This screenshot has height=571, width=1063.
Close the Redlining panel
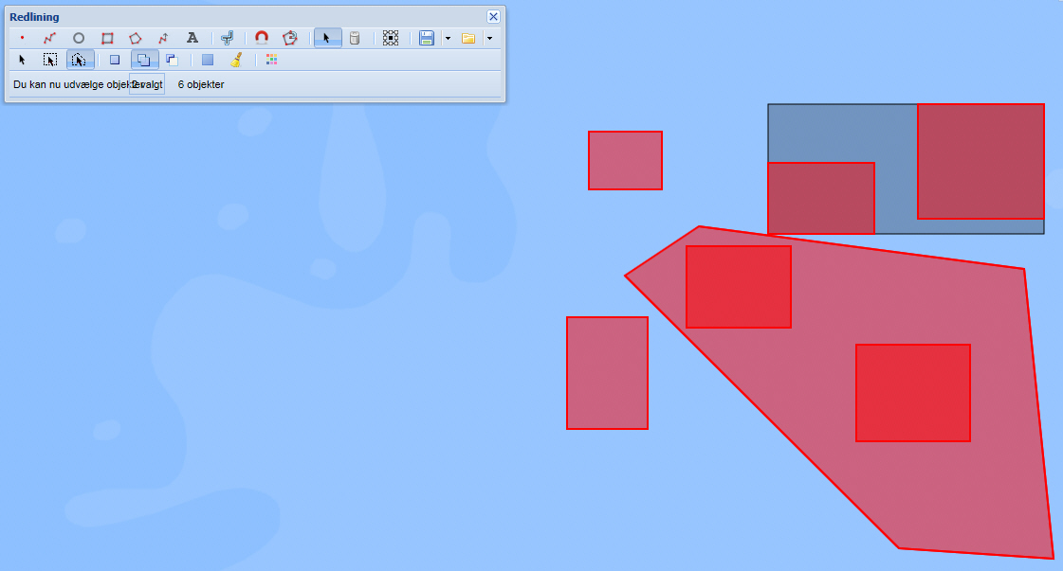point(493,17)
